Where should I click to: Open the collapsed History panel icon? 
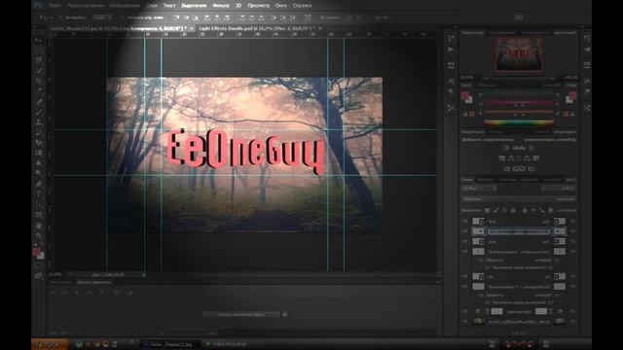click(451, 39)
